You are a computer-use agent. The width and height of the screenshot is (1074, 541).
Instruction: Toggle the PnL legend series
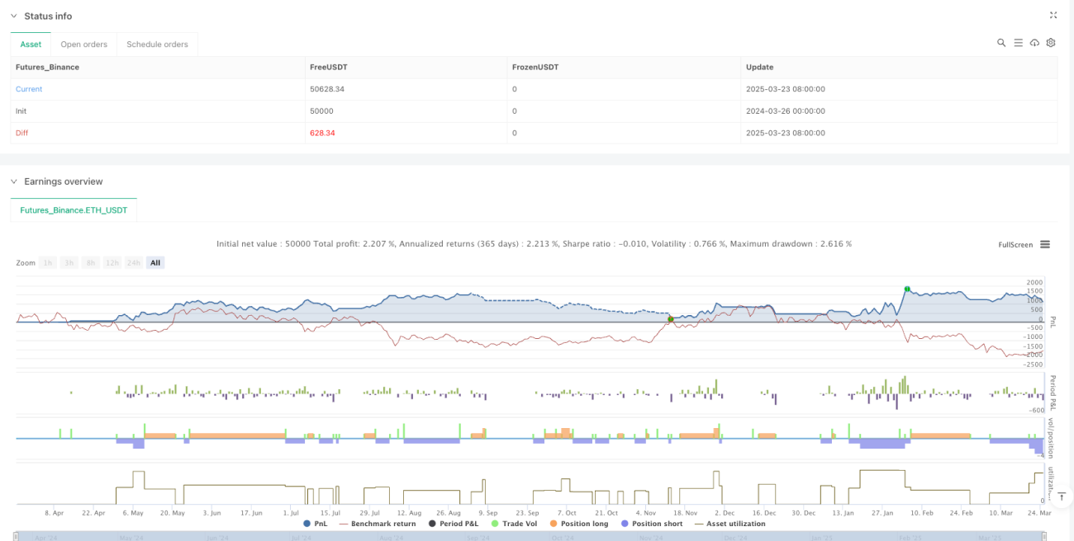316,524
